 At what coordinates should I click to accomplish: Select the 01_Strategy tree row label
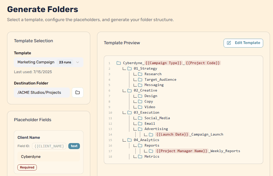click(x=145, y=68)
